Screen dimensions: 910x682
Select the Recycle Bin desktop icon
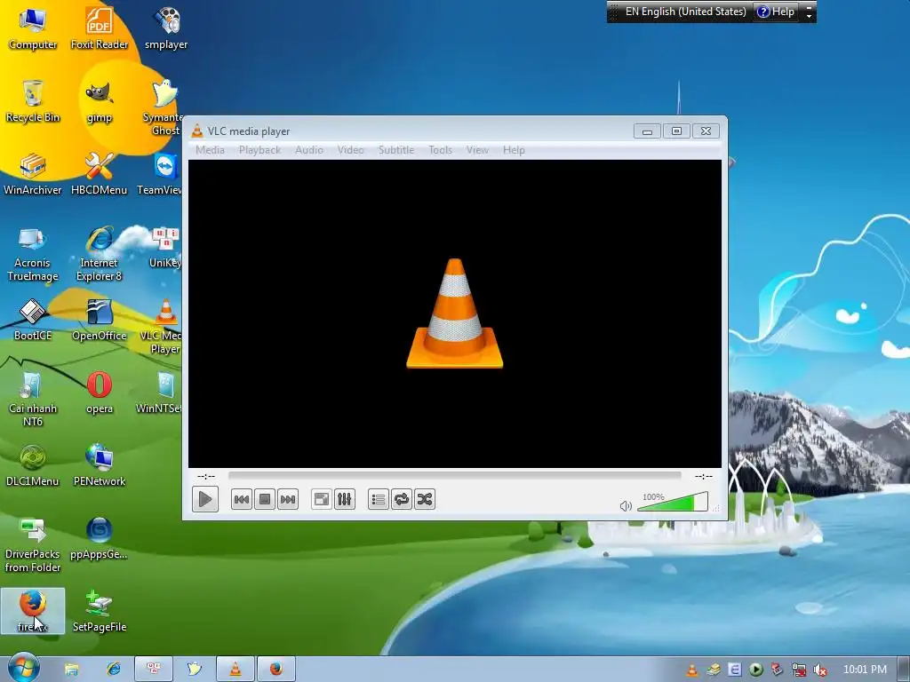[33, 101]
